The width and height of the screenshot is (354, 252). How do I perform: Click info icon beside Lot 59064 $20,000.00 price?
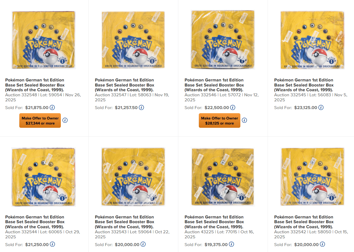(x=143, y=244)
